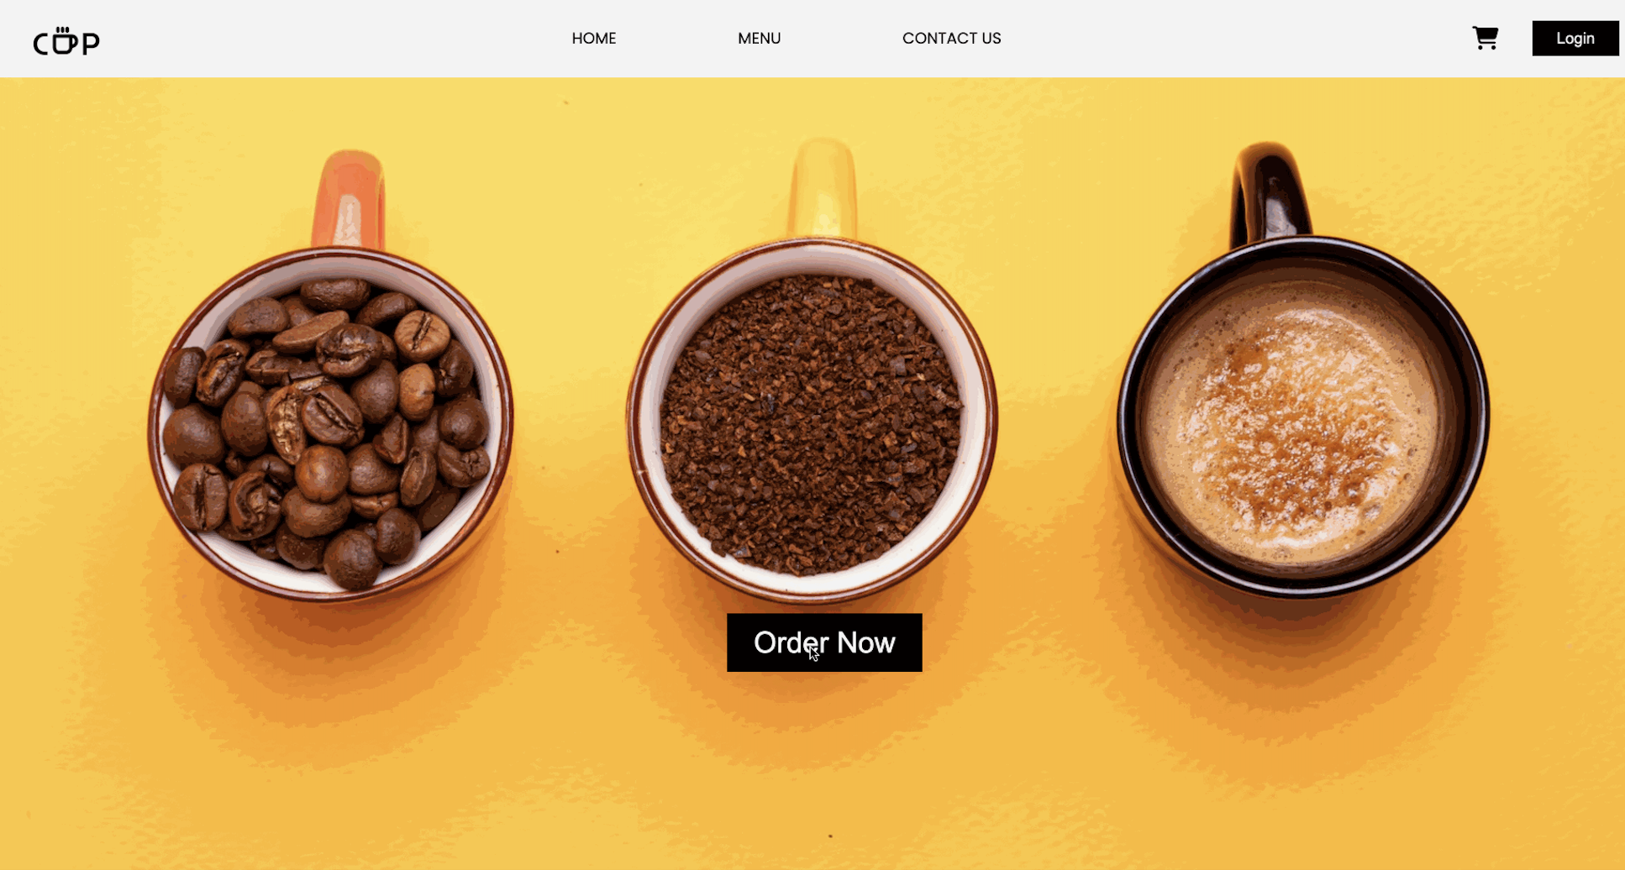Click the CUP coffee logo
1625x870 pixels.
66,40
